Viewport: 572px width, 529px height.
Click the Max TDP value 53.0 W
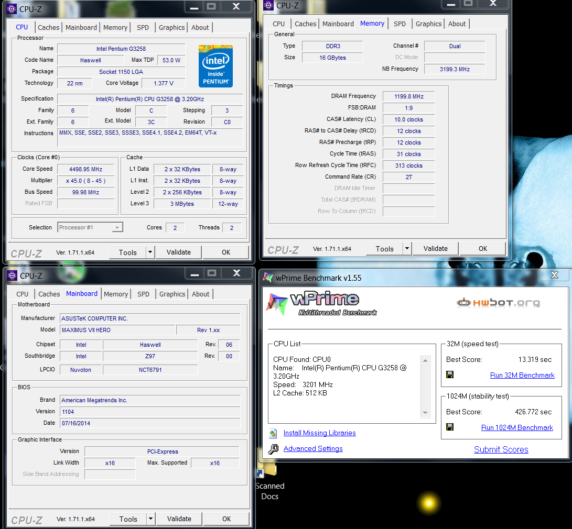pos(171,60)
